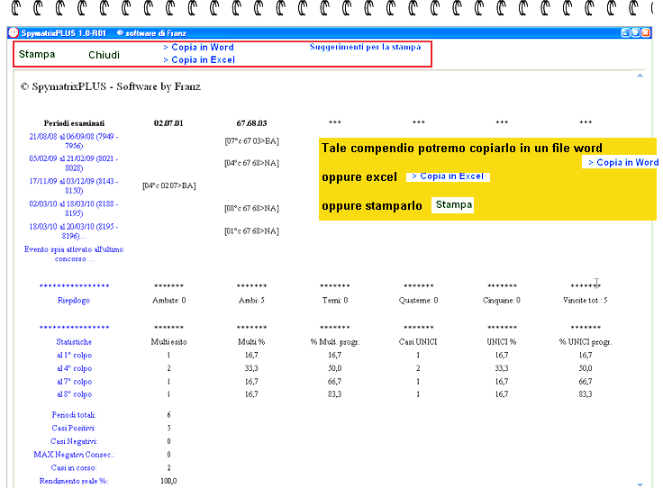Image resolution: width=663 pixels, height=488 pixels.
Task: Minimize the SpymatrixPLUS window
Action: [x=625, y=32]
